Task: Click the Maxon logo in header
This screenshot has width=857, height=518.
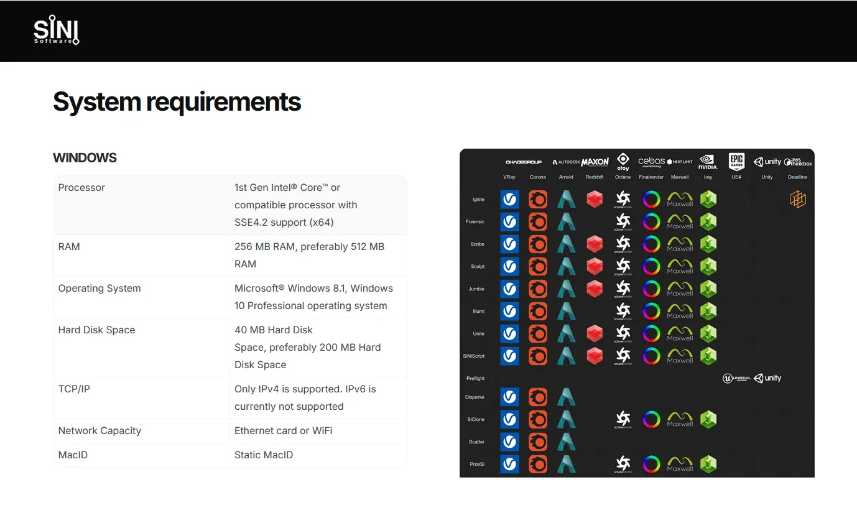Action: click(595, 162)
